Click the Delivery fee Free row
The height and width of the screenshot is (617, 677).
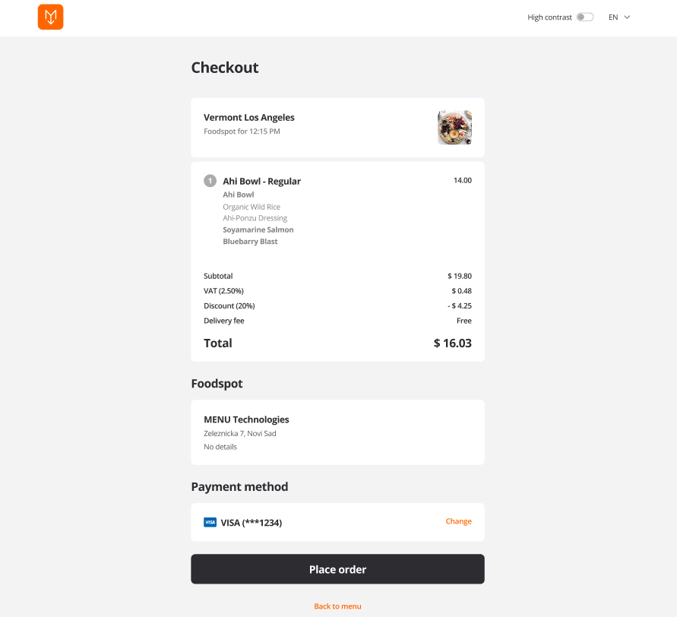(337, 321)
